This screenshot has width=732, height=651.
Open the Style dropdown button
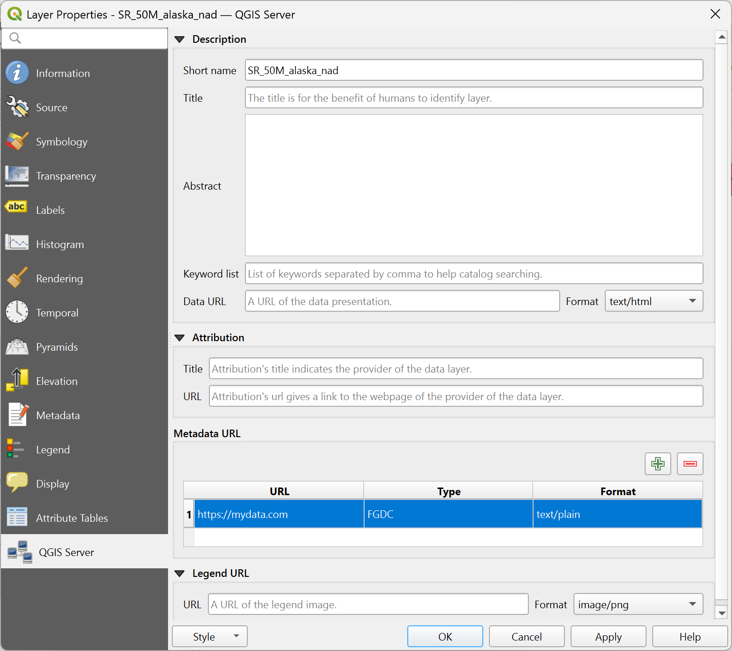[x=209, y=637]
